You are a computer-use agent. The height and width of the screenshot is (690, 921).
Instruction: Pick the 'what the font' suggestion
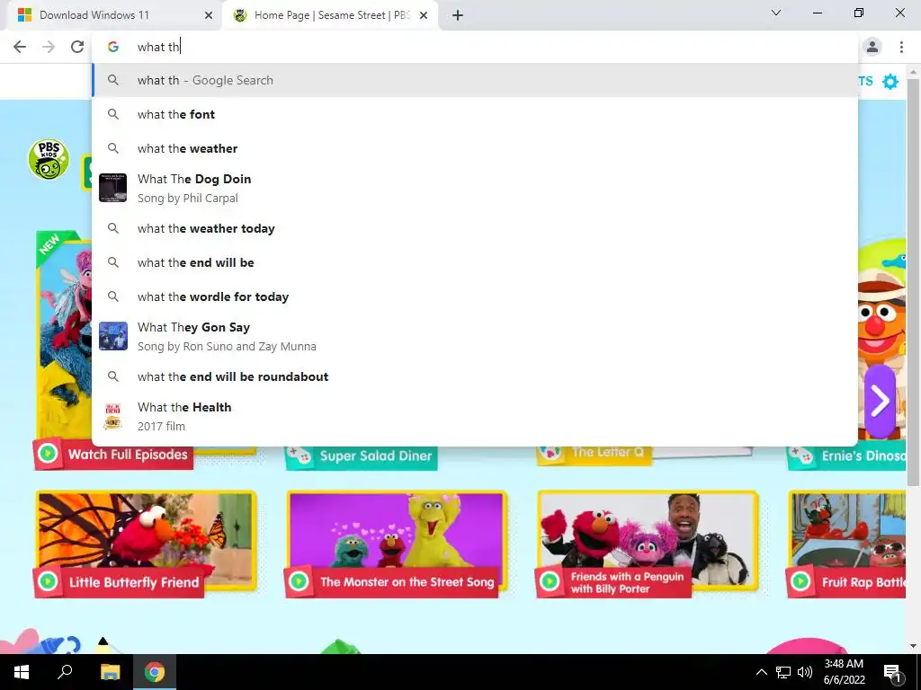click(x=475, y=114)
